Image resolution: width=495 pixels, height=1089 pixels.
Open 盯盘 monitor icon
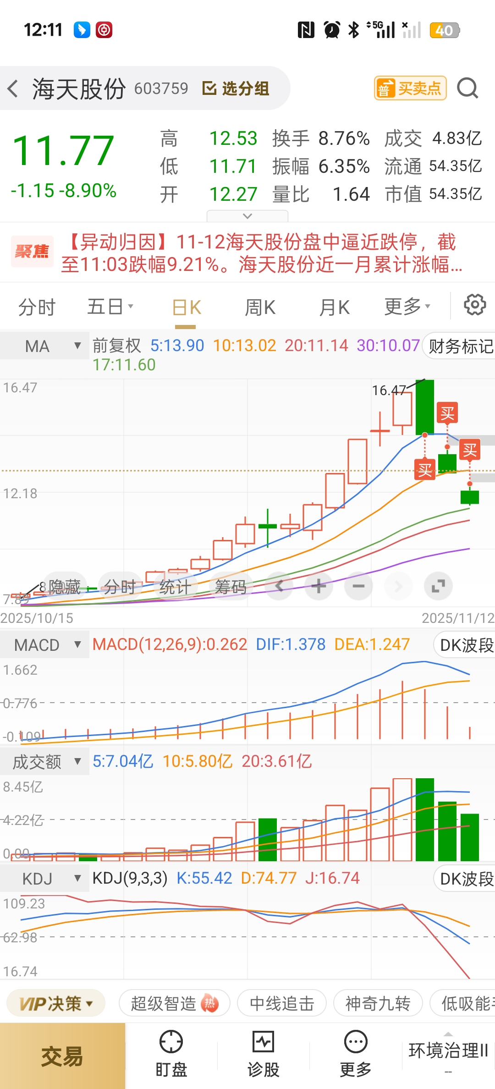tap(171, 1054)
